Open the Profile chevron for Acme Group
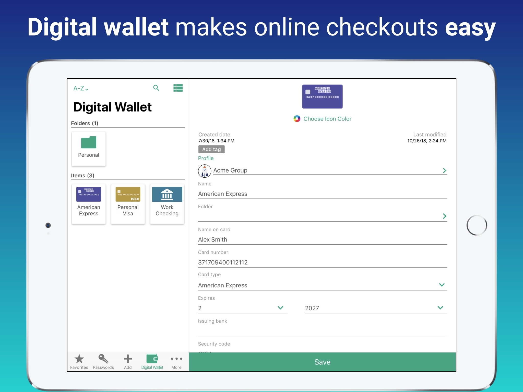This screenshot has height=392, width=523. pos(445,170)
